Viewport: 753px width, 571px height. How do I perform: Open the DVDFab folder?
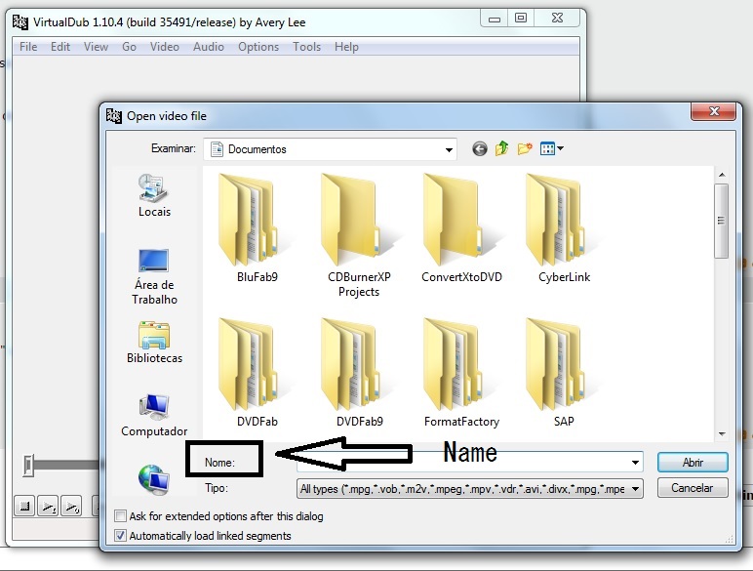[x=256, y=373]
